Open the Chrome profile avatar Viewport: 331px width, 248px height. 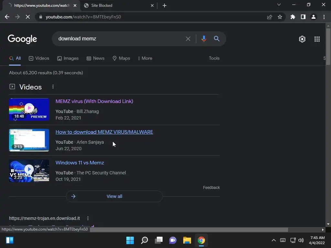click(x=314, y=17)
